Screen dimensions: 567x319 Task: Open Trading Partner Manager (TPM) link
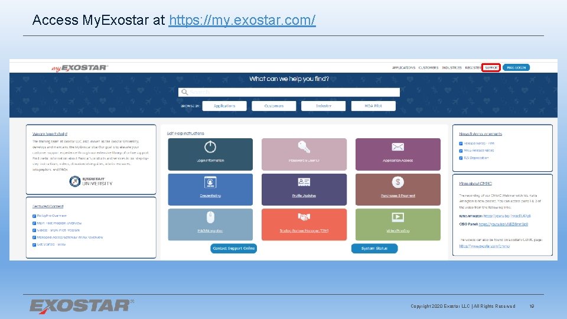tap(304, 231)
